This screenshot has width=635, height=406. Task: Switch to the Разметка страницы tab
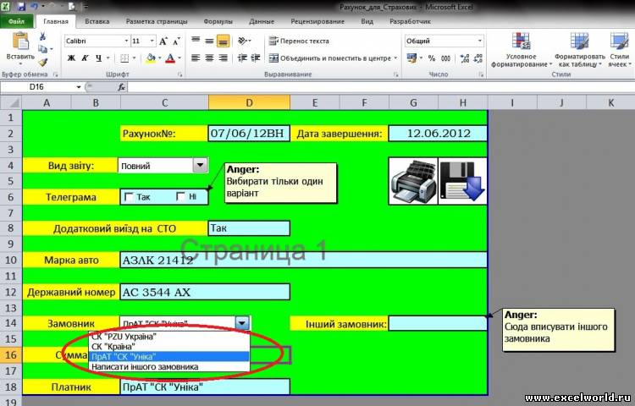pyautogui.click(x=157, y=21)
